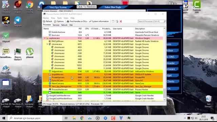Viewport: 217px width, 122px height.
Task: Click the Click To Restore label
Action: [x=86, y=7]
